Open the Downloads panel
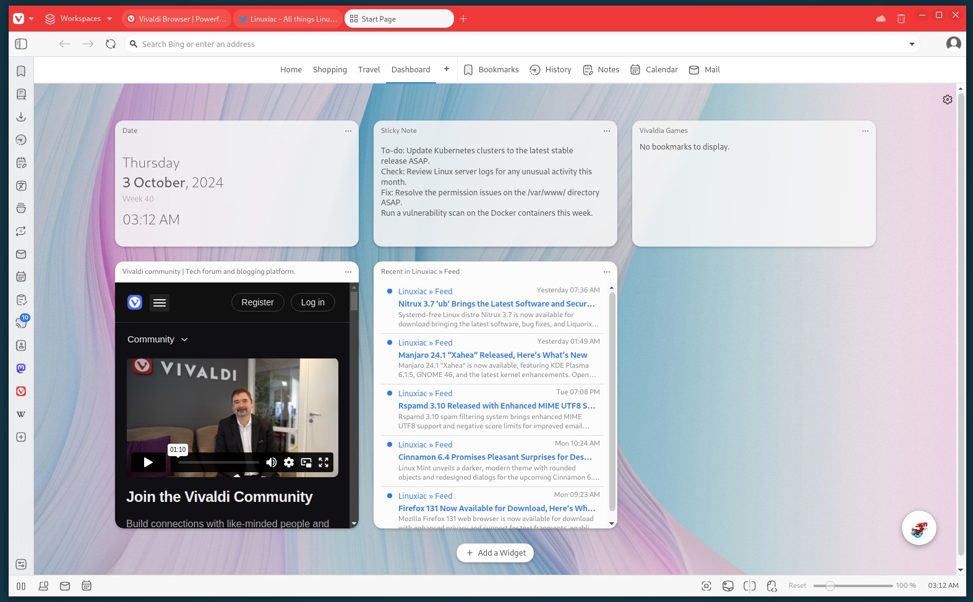Viewport: 973px width, 602px height. 21,117
